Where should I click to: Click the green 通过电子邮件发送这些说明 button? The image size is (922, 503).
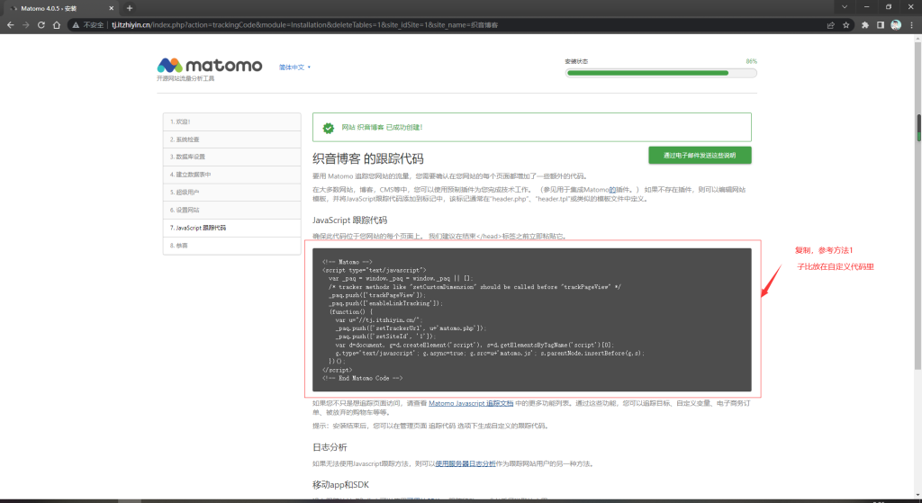coord(700,155)
